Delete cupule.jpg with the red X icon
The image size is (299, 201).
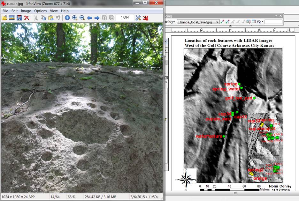tap(27, 18)
